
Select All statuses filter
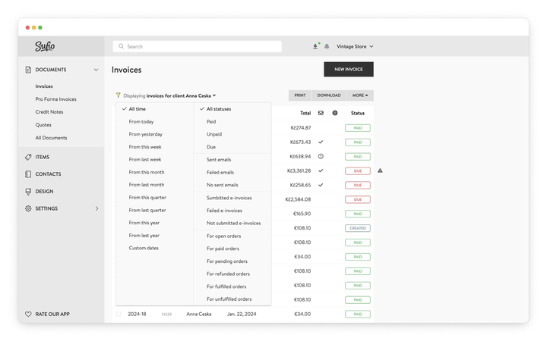click(x=219, y=109)
